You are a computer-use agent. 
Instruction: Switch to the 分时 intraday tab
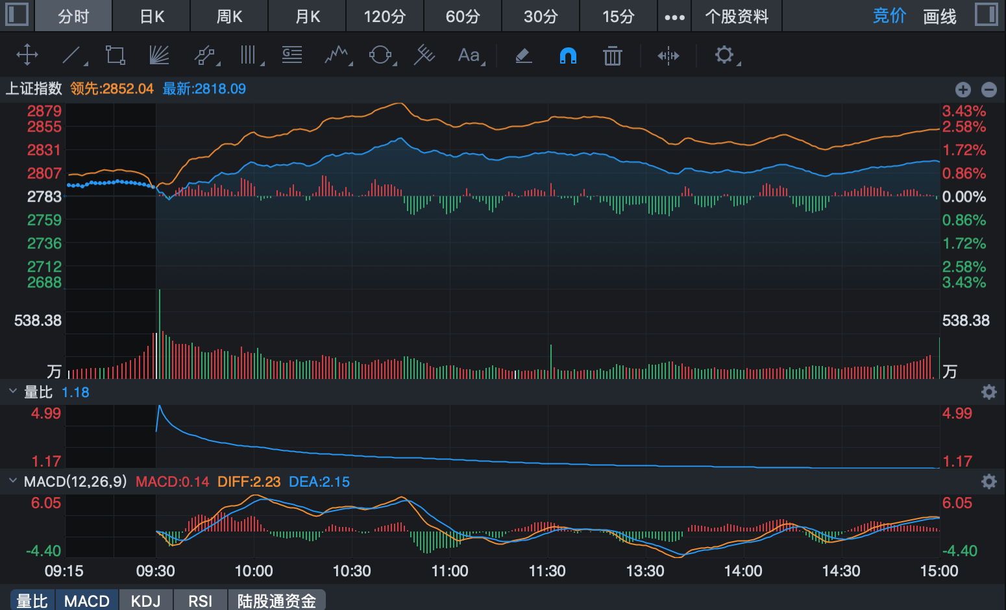coord(73,16)
